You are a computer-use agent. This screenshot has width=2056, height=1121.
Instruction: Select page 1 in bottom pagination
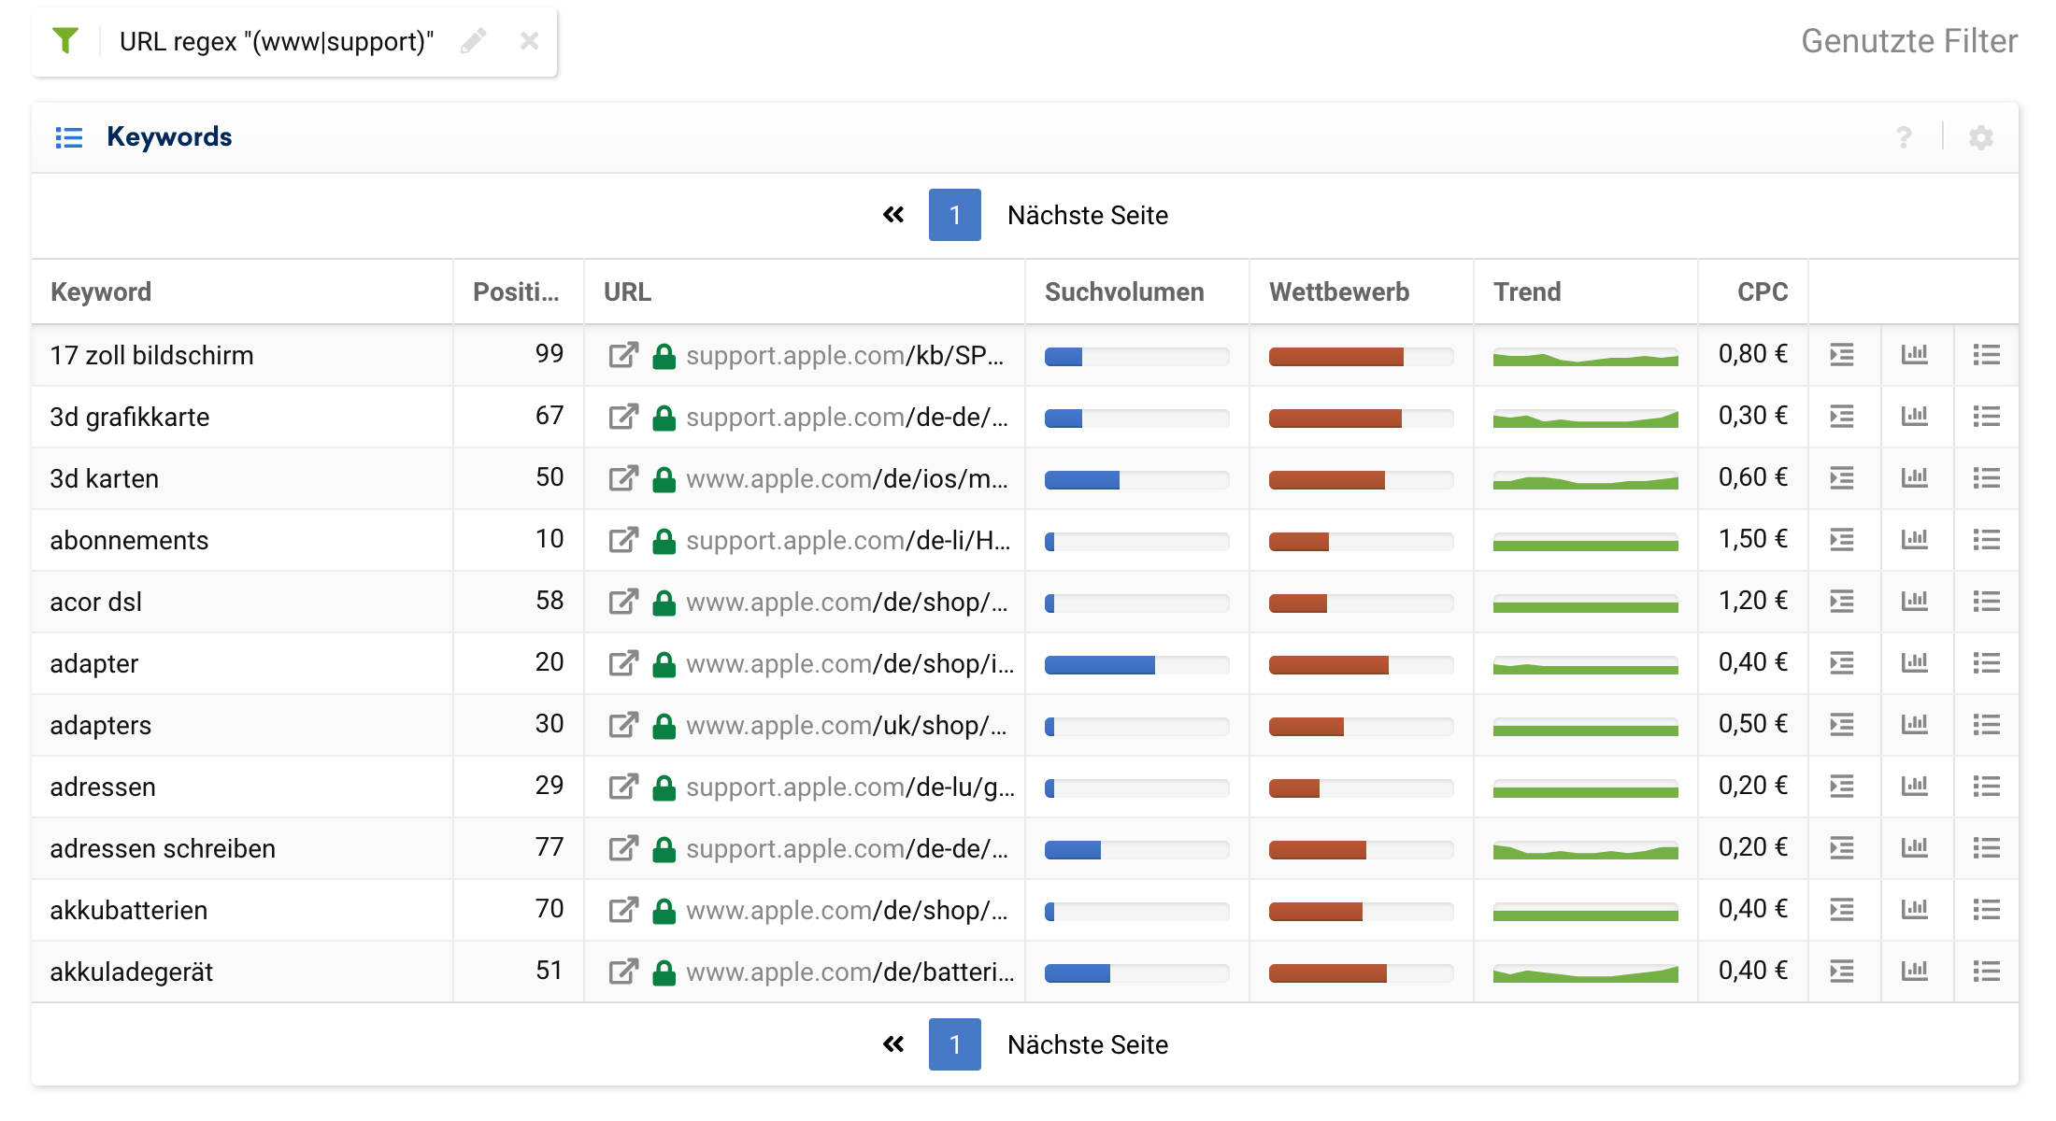(954, 1044)
